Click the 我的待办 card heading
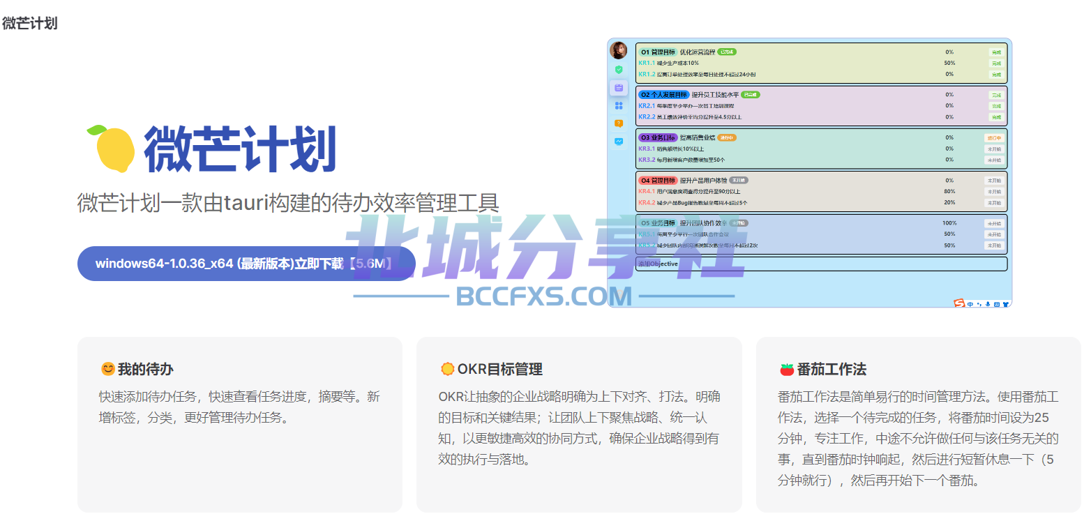Viewport: 1091px width, 514px height. pyautogui.click(x=145, y=369)
